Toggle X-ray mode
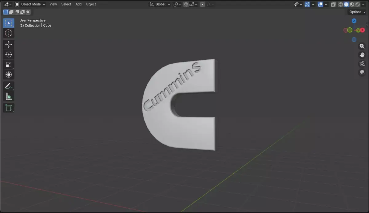The height and width of the screenshot is (213, 369). click(x=333, y=4)
